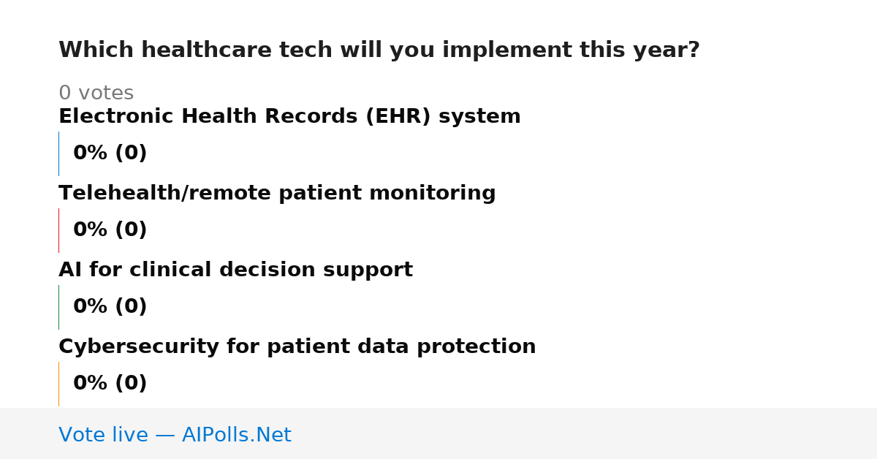Click the blue bar under the EHR option

click(x=58, y=153)
